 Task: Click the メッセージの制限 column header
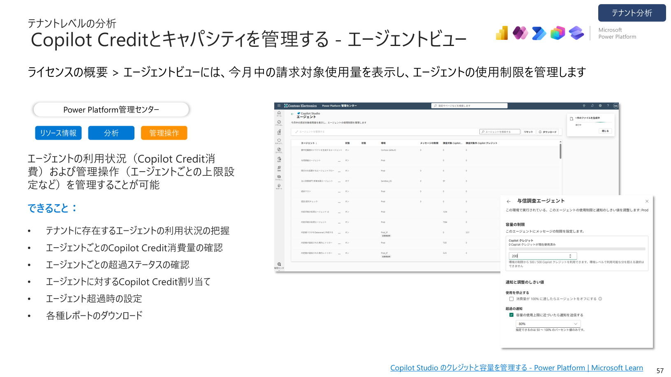coord(429,143)
